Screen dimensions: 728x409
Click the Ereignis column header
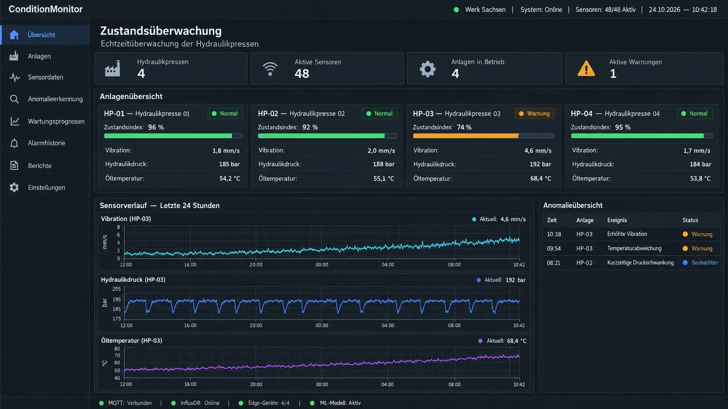click(x=617, y=220)
